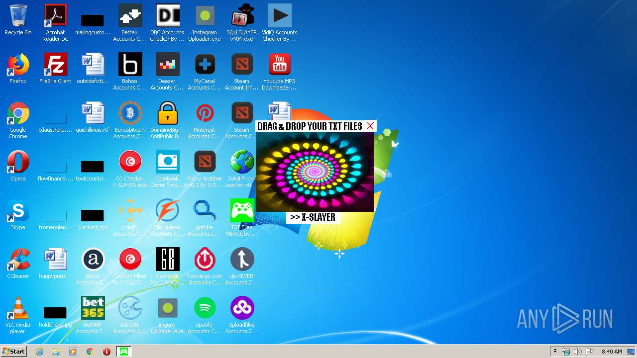Open Deezer Accounts Checker icon
The image size is (637, 358).
click(x=167, y=65)
